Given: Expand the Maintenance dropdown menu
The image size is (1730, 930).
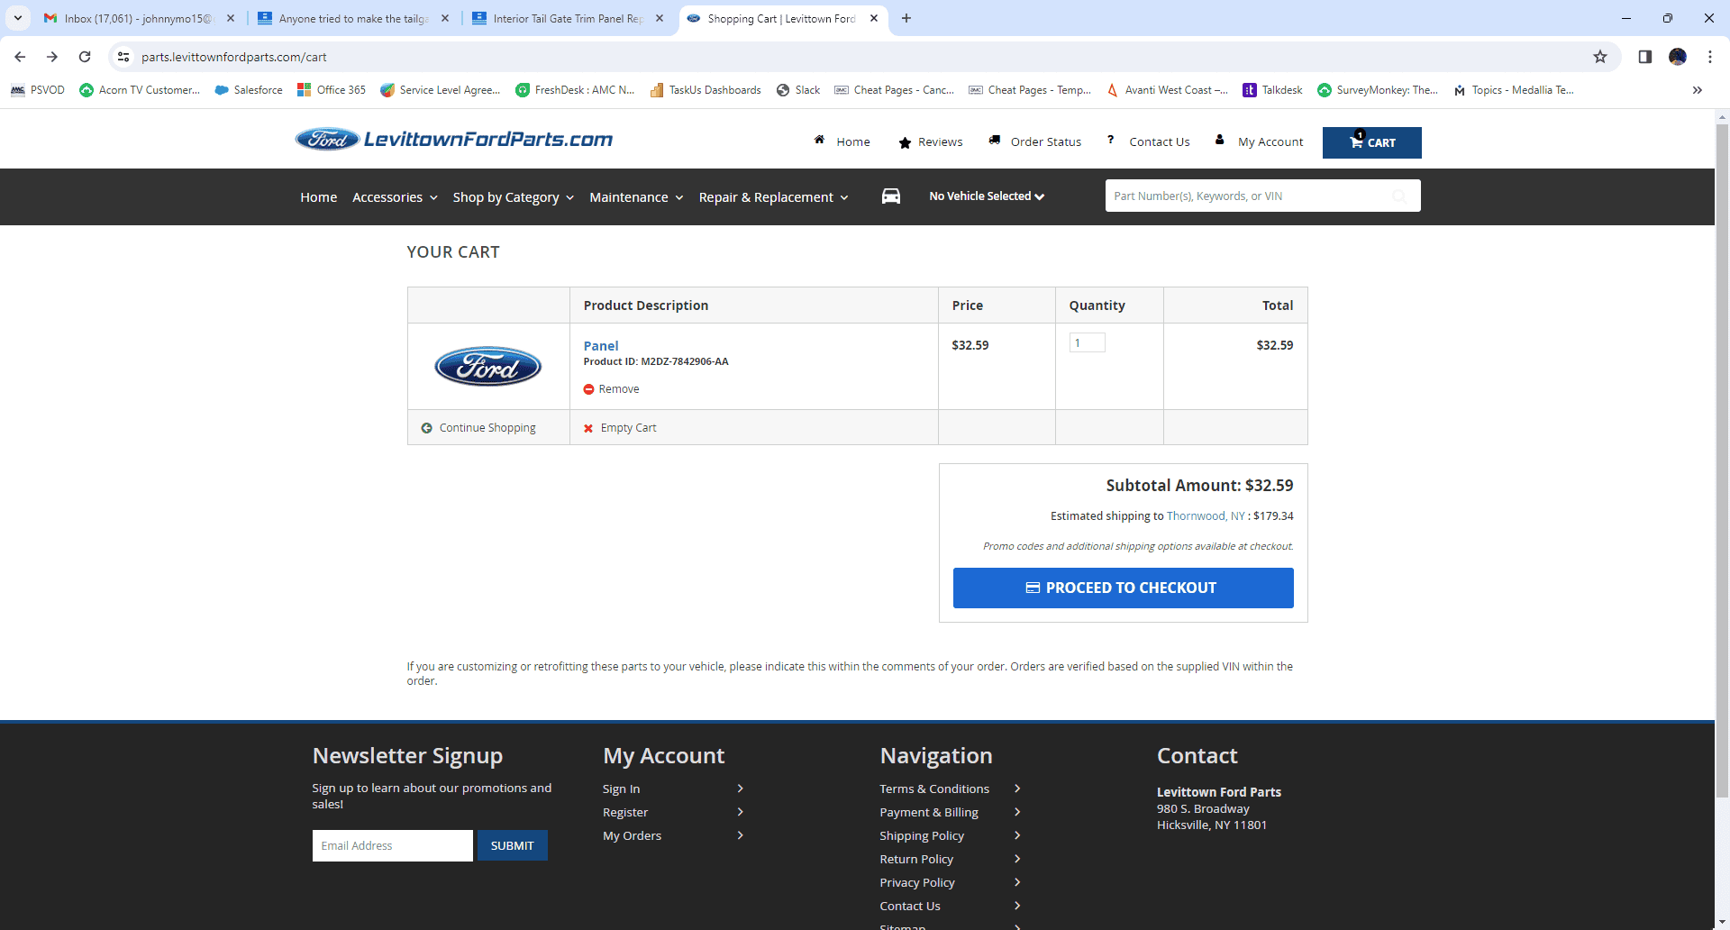Looking at the screenshot, I should [x=636, y=197].
